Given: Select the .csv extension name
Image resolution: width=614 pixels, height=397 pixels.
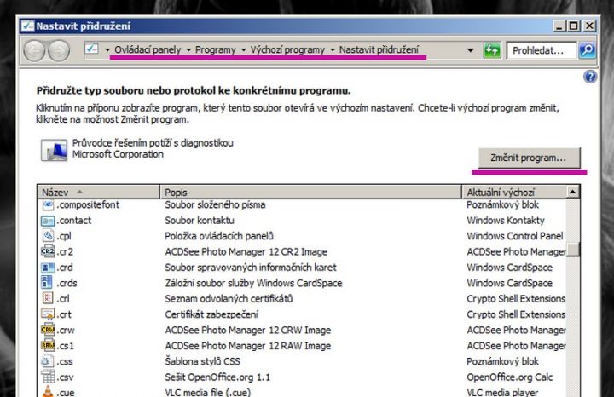Looking at the screenshot, I should pos(65,377).
